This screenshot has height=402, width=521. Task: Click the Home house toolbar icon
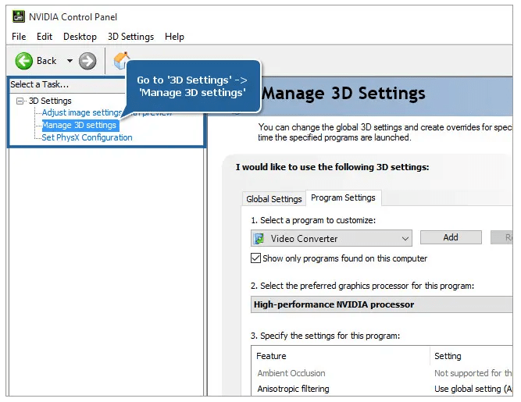(120, 59)
